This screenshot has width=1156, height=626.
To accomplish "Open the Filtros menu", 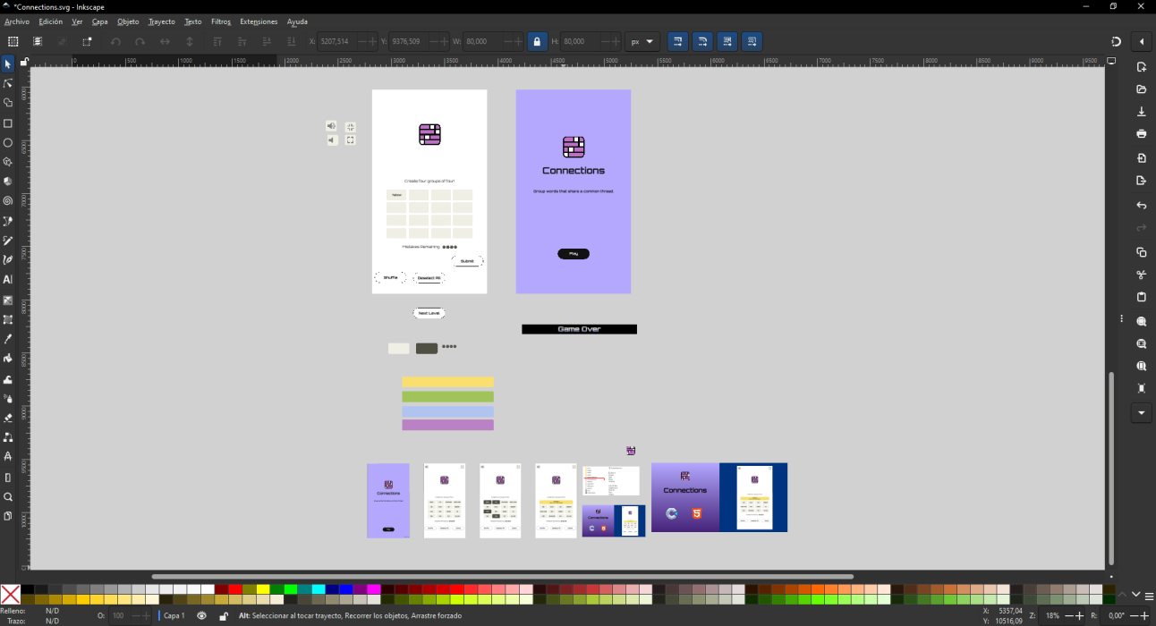I will pyautogui.click(x=221, y=21).
